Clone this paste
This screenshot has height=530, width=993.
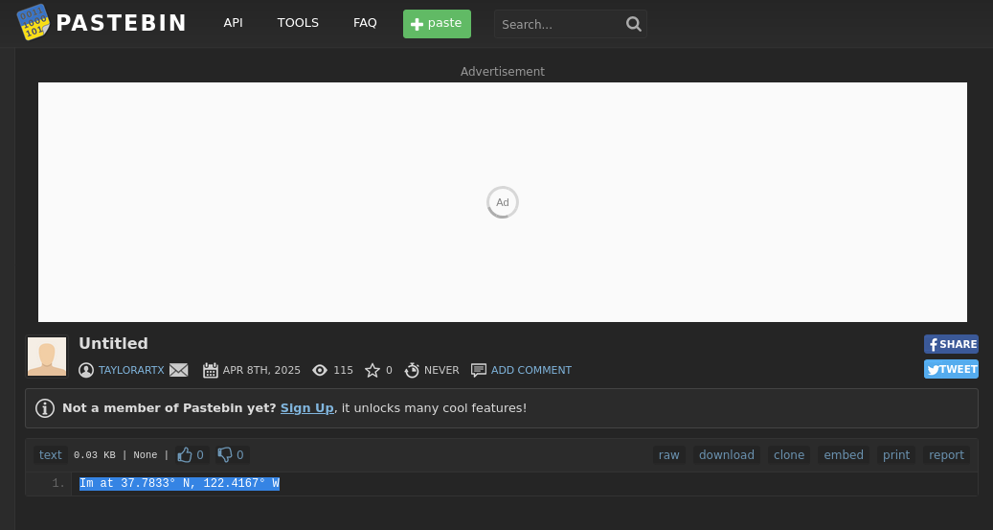point(789,455)
